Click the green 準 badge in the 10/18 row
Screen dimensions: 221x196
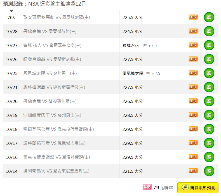pos(209,129)
